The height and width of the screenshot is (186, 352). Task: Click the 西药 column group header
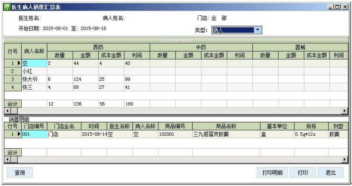coord(98,47)
